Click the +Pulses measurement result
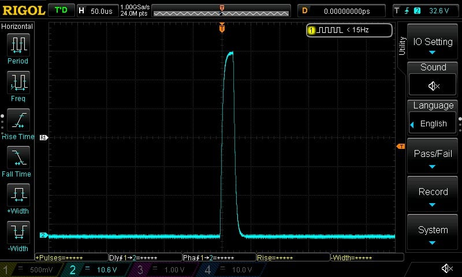This screenshot has height=277, width=462. click(72, 257)
